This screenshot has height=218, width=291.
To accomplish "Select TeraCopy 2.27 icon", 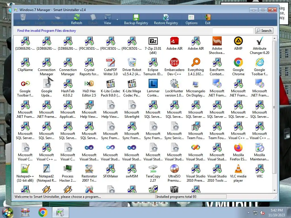I will pos(153,173).
